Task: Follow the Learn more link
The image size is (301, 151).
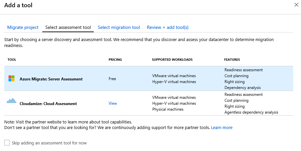Action: [222, 127]
